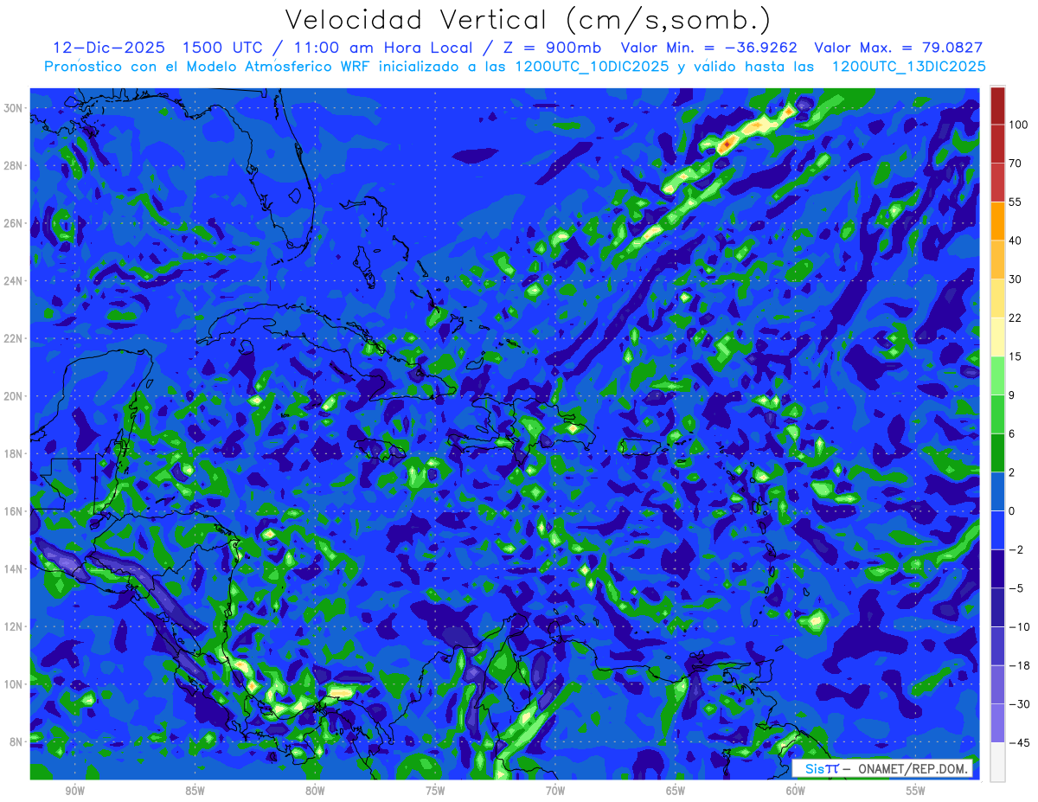Select the dark green swatch between 2 and 6
The image size is (1038, 802).
click(x=997, y=452)
